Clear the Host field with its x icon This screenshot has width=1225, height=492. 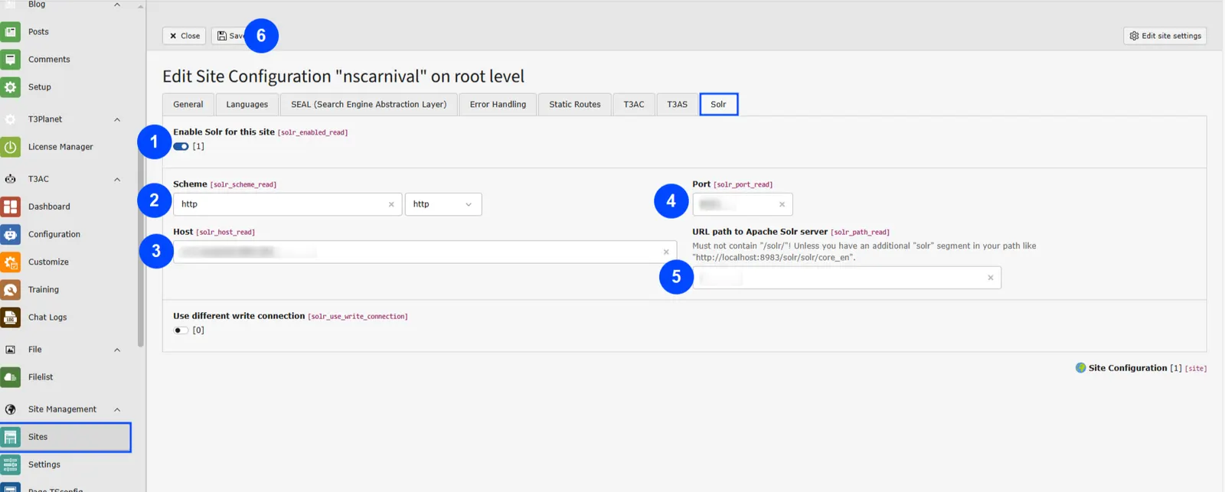666,252
